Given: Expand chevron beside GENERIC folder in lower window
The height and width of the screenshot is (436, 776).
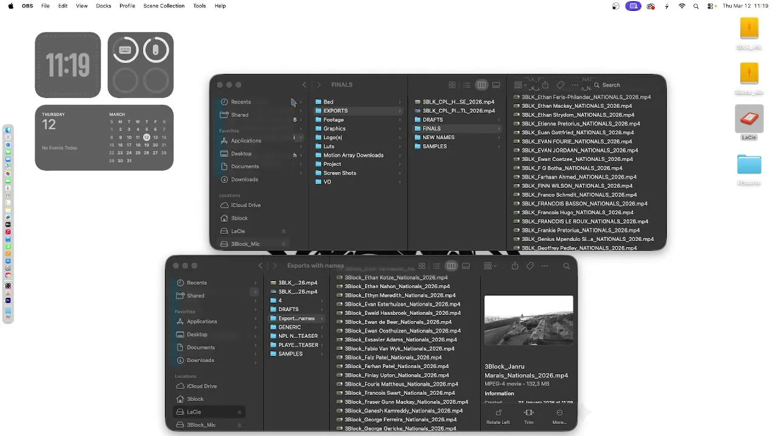Looking at the screenshot, I should click(x=322, y=327).
